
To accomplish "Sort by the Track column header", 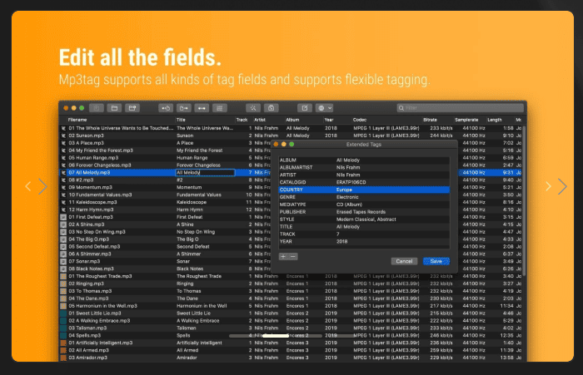I will click(242, 120).
